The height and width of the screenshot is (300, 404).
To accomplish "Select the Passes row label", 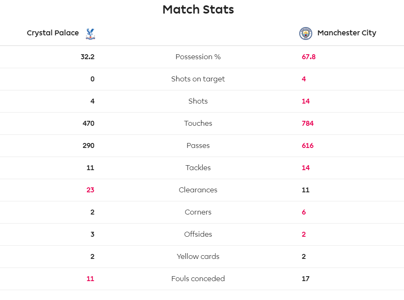I will tap(198, 145).
